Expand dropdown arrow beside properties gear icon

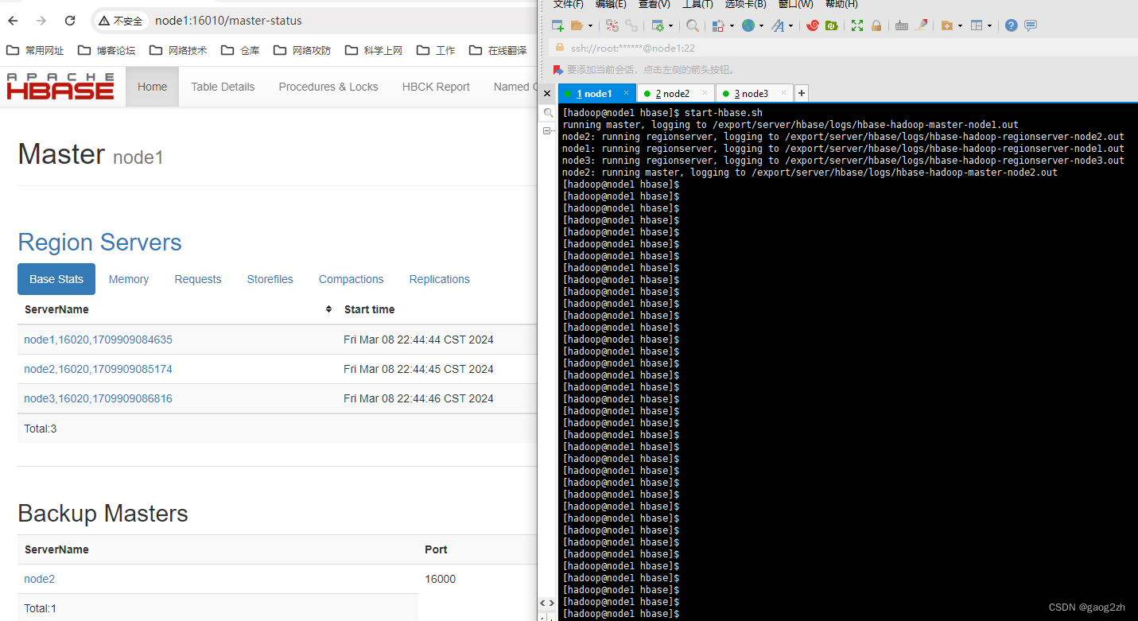pyautogui.click(x=670, y=26)
